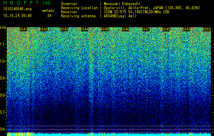Click the 0046 time marker
214x136 pixels.
pos(125,29)
